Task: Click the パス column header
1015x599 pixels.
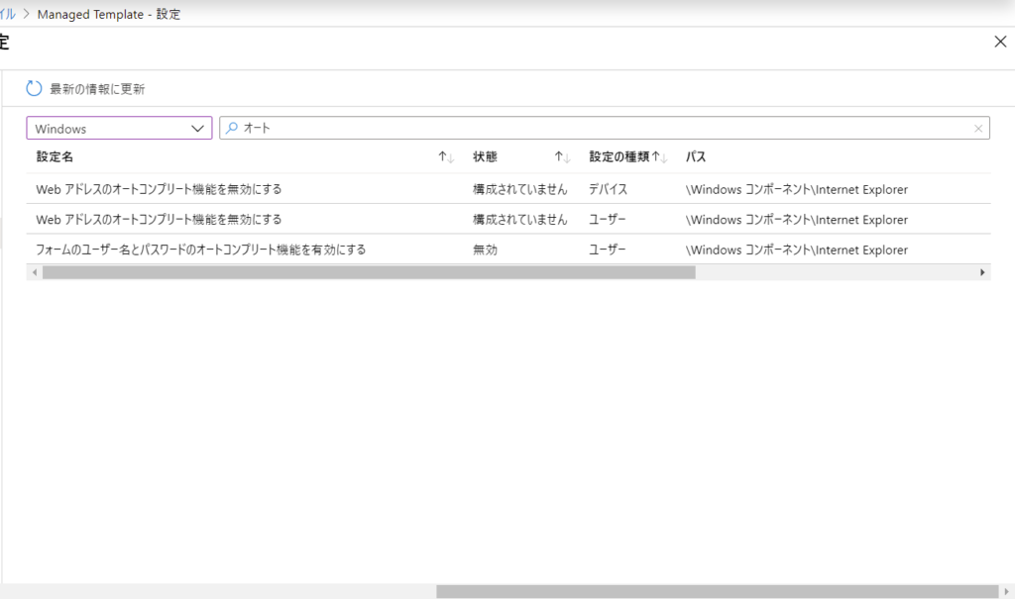Action: click(x=696, y=156)
